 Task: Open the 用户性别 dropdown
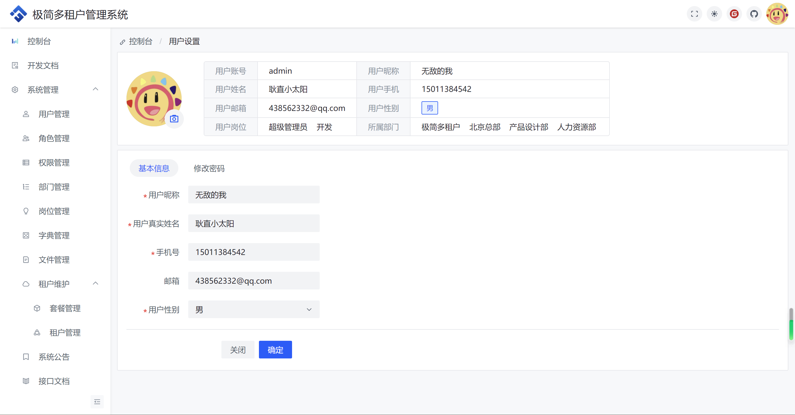(253, 310)
